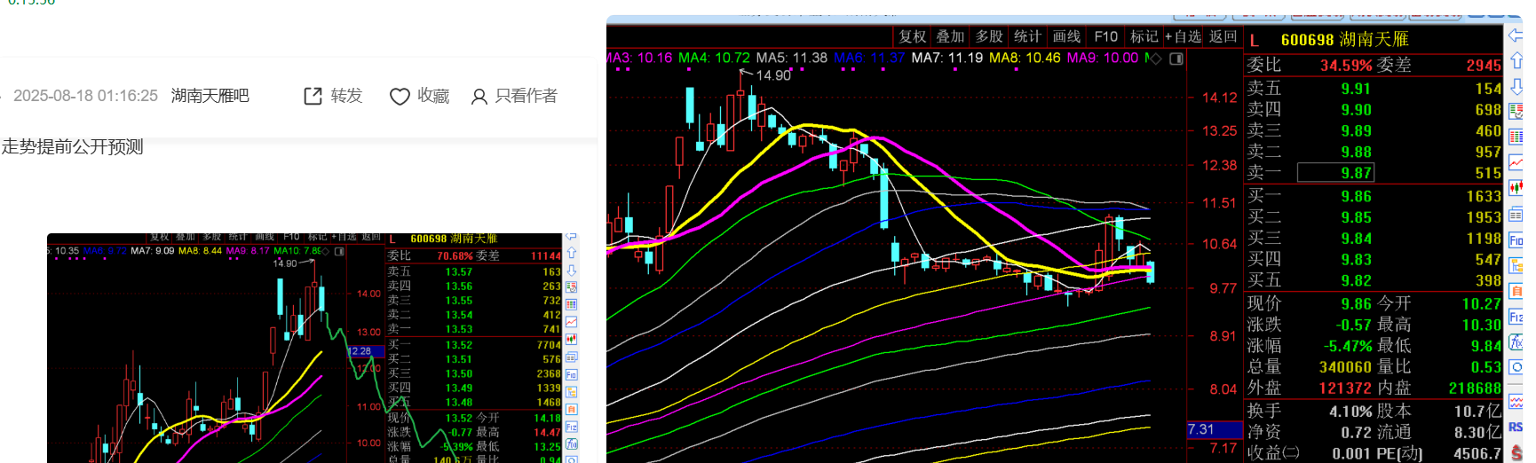Click the MA8: 10.46 indicator label
This screenshot has height=463, width=1536.
(1025, 59)
